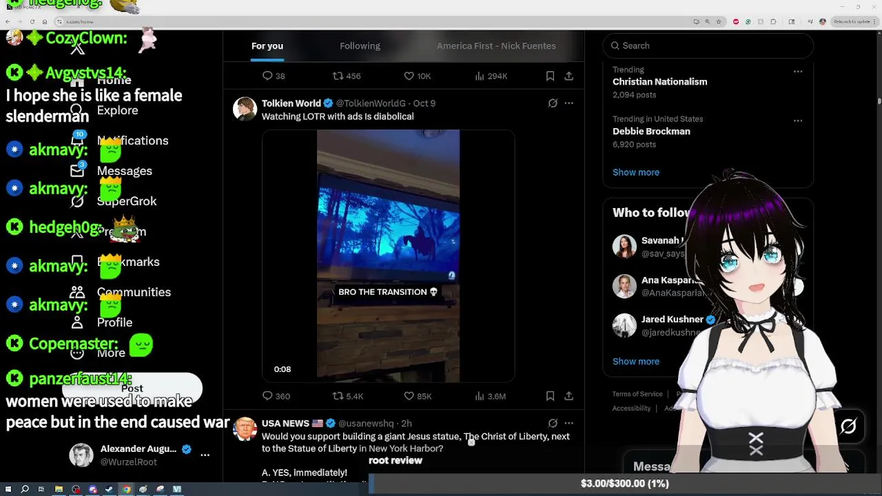Reply to Tolkien World post (360)
882x496 pixels.
tap(276, 396)
